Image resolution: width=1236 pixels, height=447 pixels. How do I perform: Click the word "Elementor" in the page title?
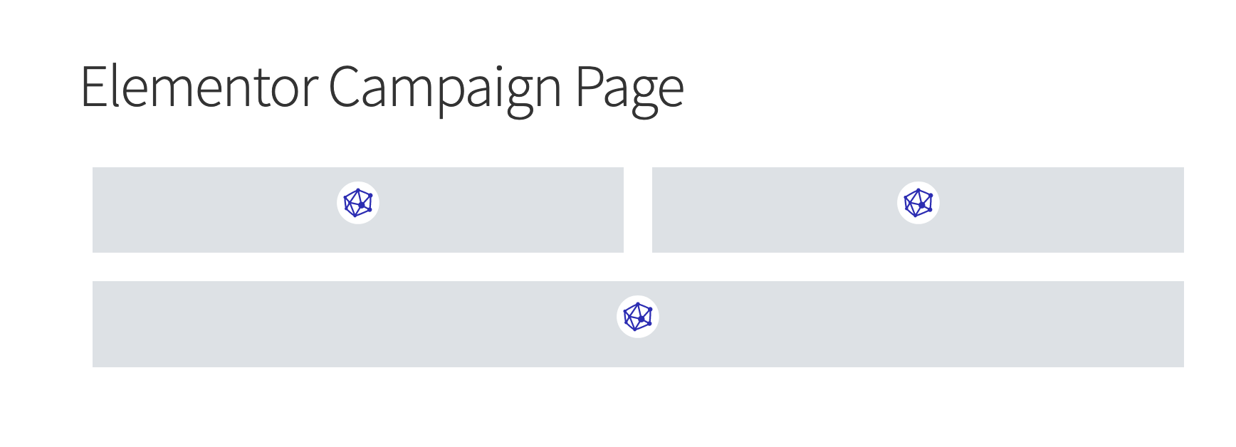pyautogui.click(x=199, y=88)
